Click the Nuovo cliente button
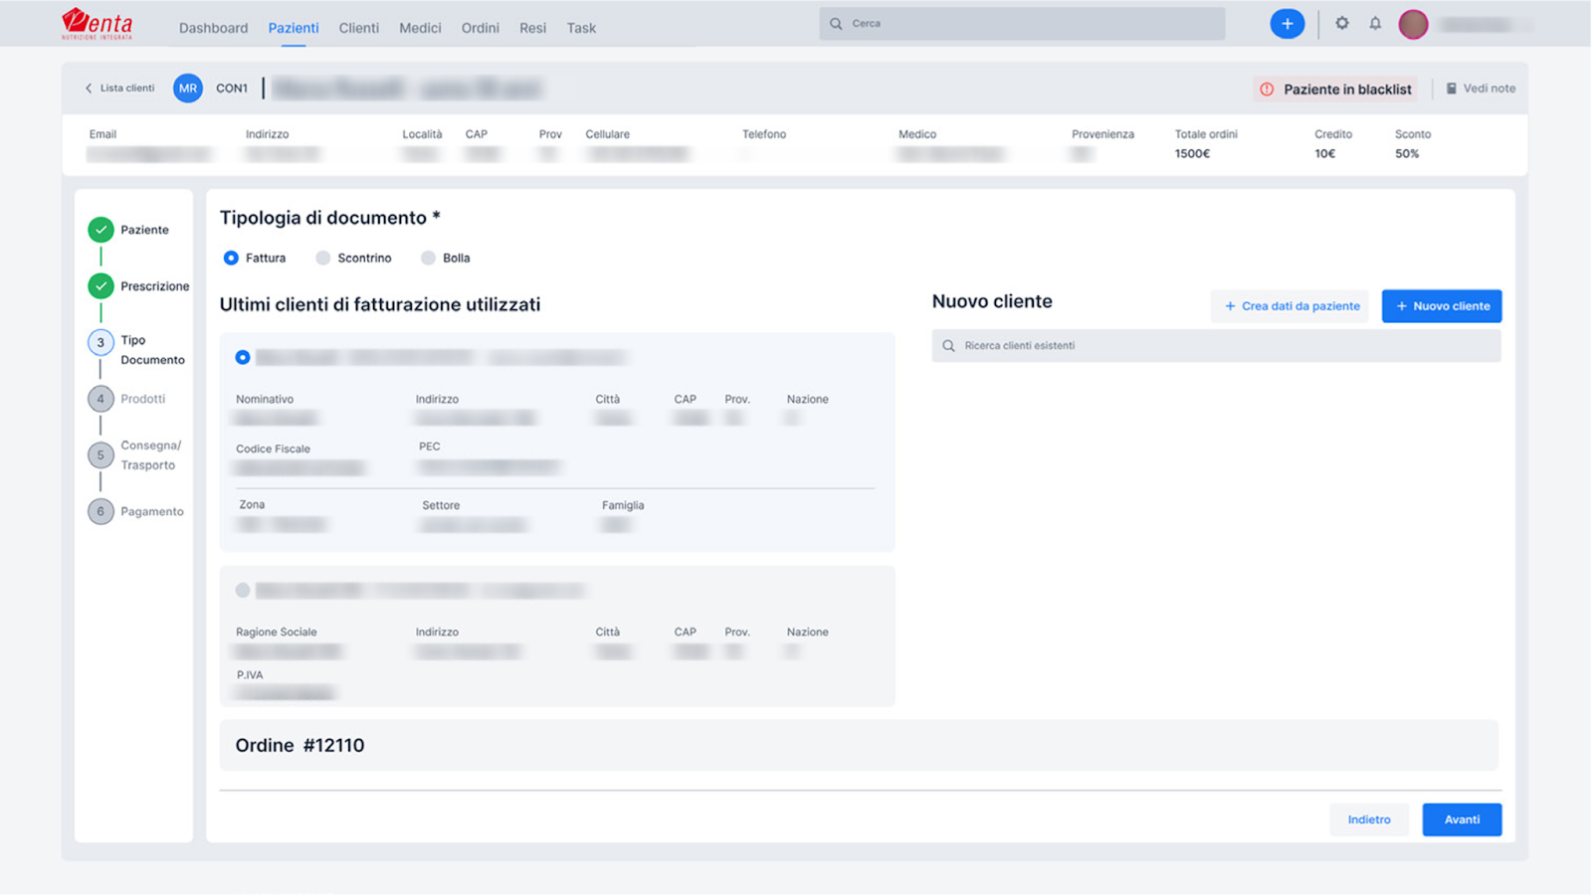1592x895 pixels. click(x=1441, y=306)
